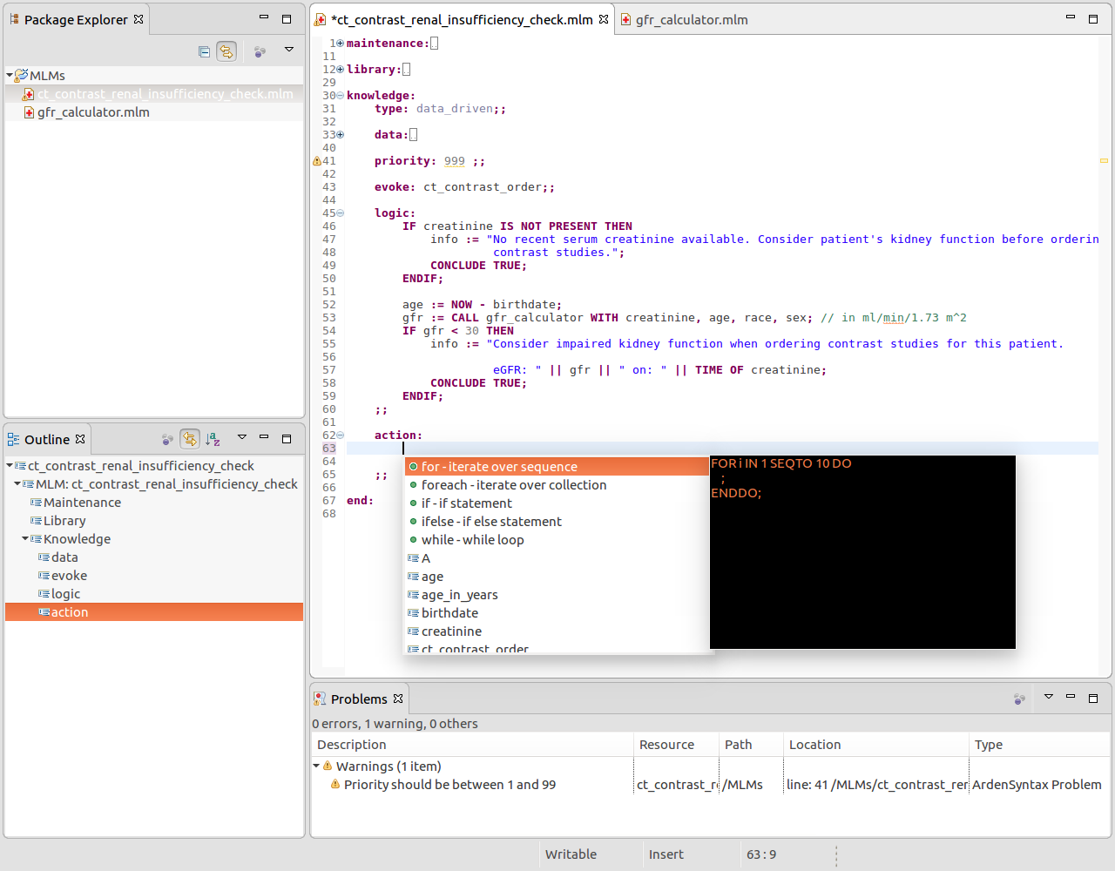Viewport: 1115px width, 871px height.
Task: Collapse the knowledge section fold marker
Action: 340,96
